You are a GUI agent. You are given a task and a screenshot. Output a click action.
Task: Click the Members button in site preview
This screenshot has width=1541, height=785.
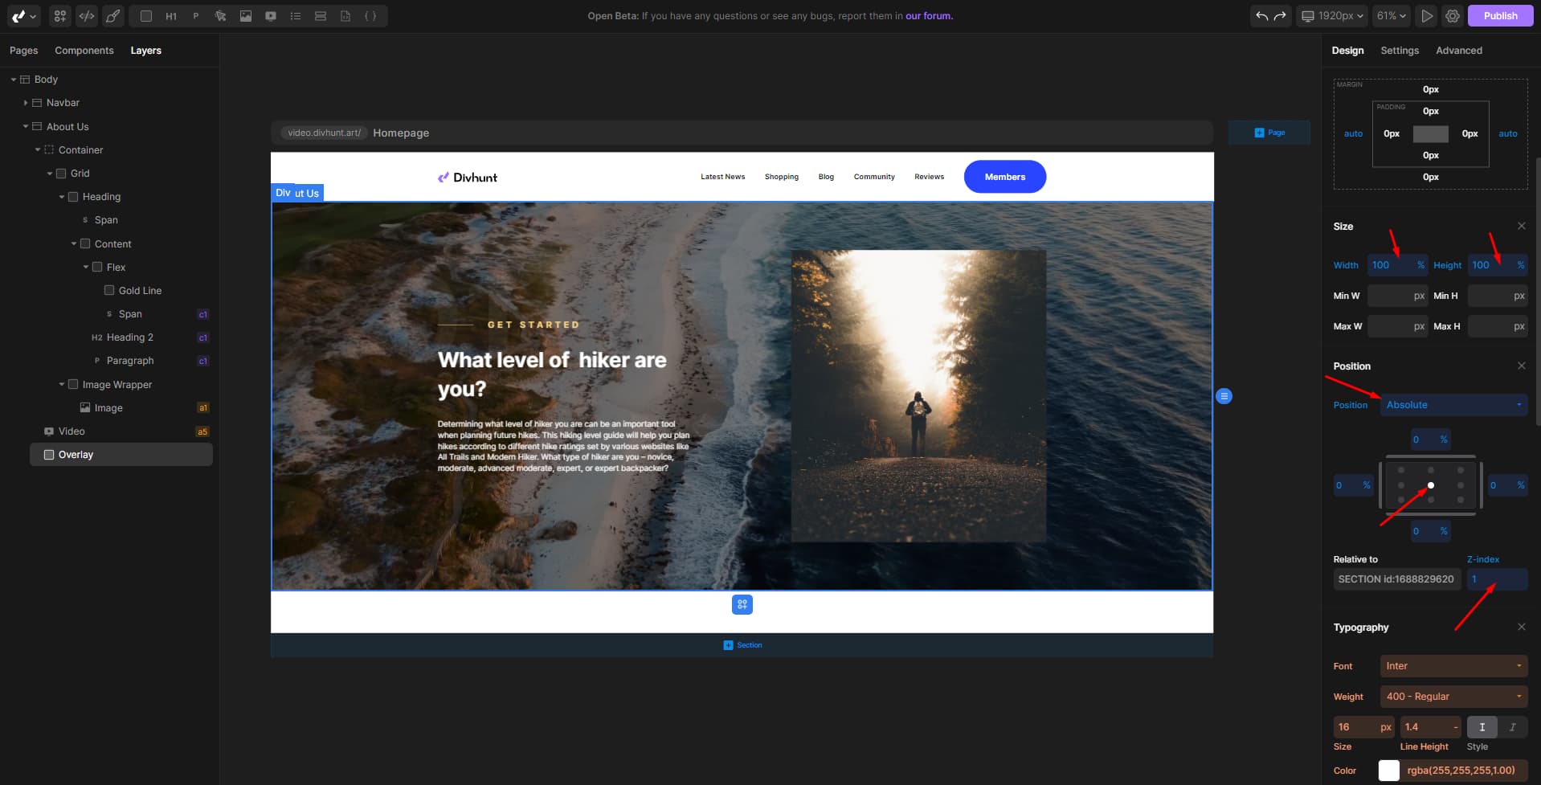[x=1005, y=177]
